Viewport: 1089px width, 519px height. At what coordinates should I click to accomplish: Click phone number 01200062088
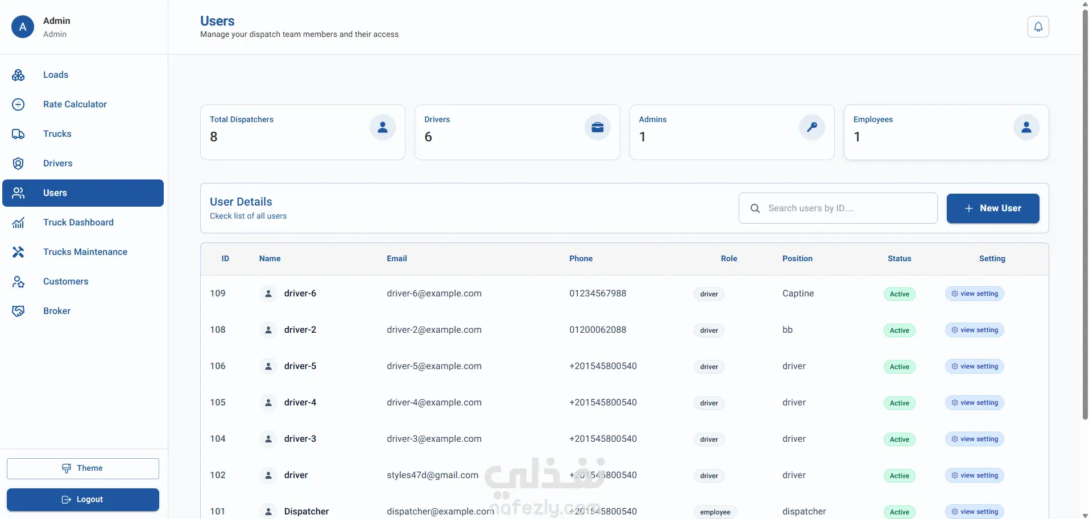(598, 330)
